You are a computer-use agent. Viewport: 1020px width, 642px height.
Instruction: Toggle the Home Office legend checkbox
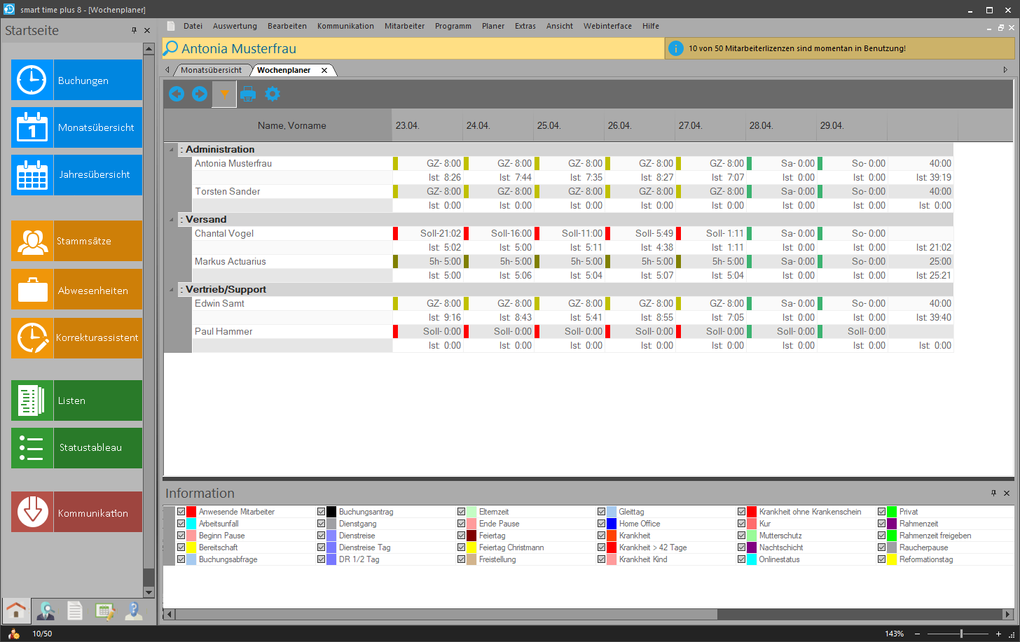pyautogui.click(x=602, y=524)
